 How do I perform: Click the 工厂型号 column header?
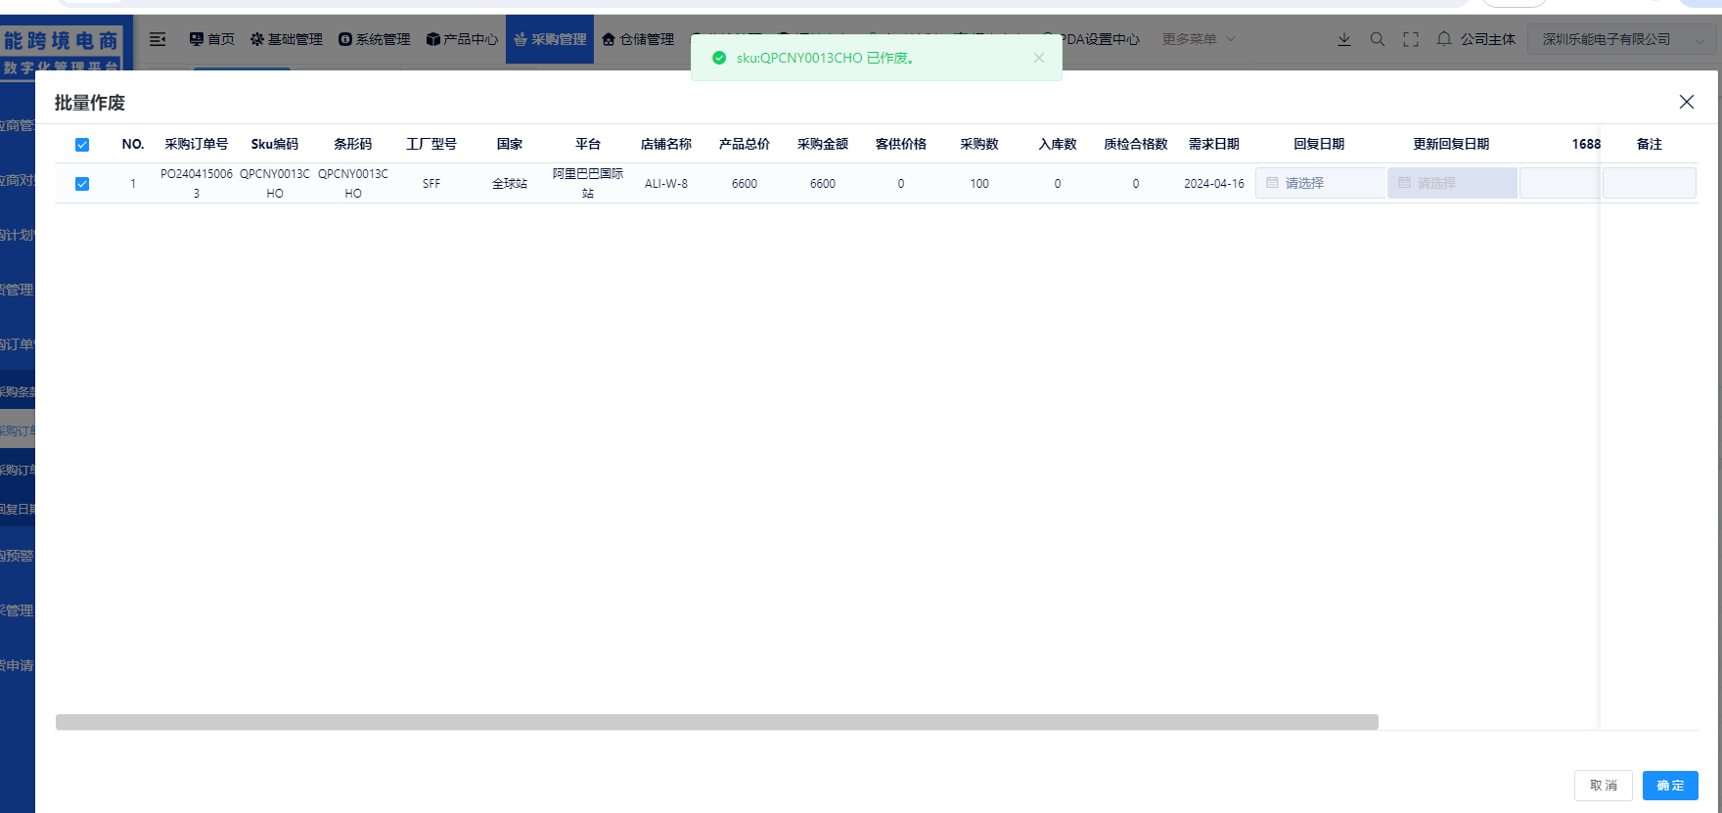(x=431, y=144)
